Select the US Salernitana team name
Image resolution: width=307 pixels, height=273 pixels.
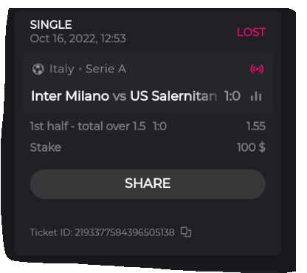click(173, 96)
